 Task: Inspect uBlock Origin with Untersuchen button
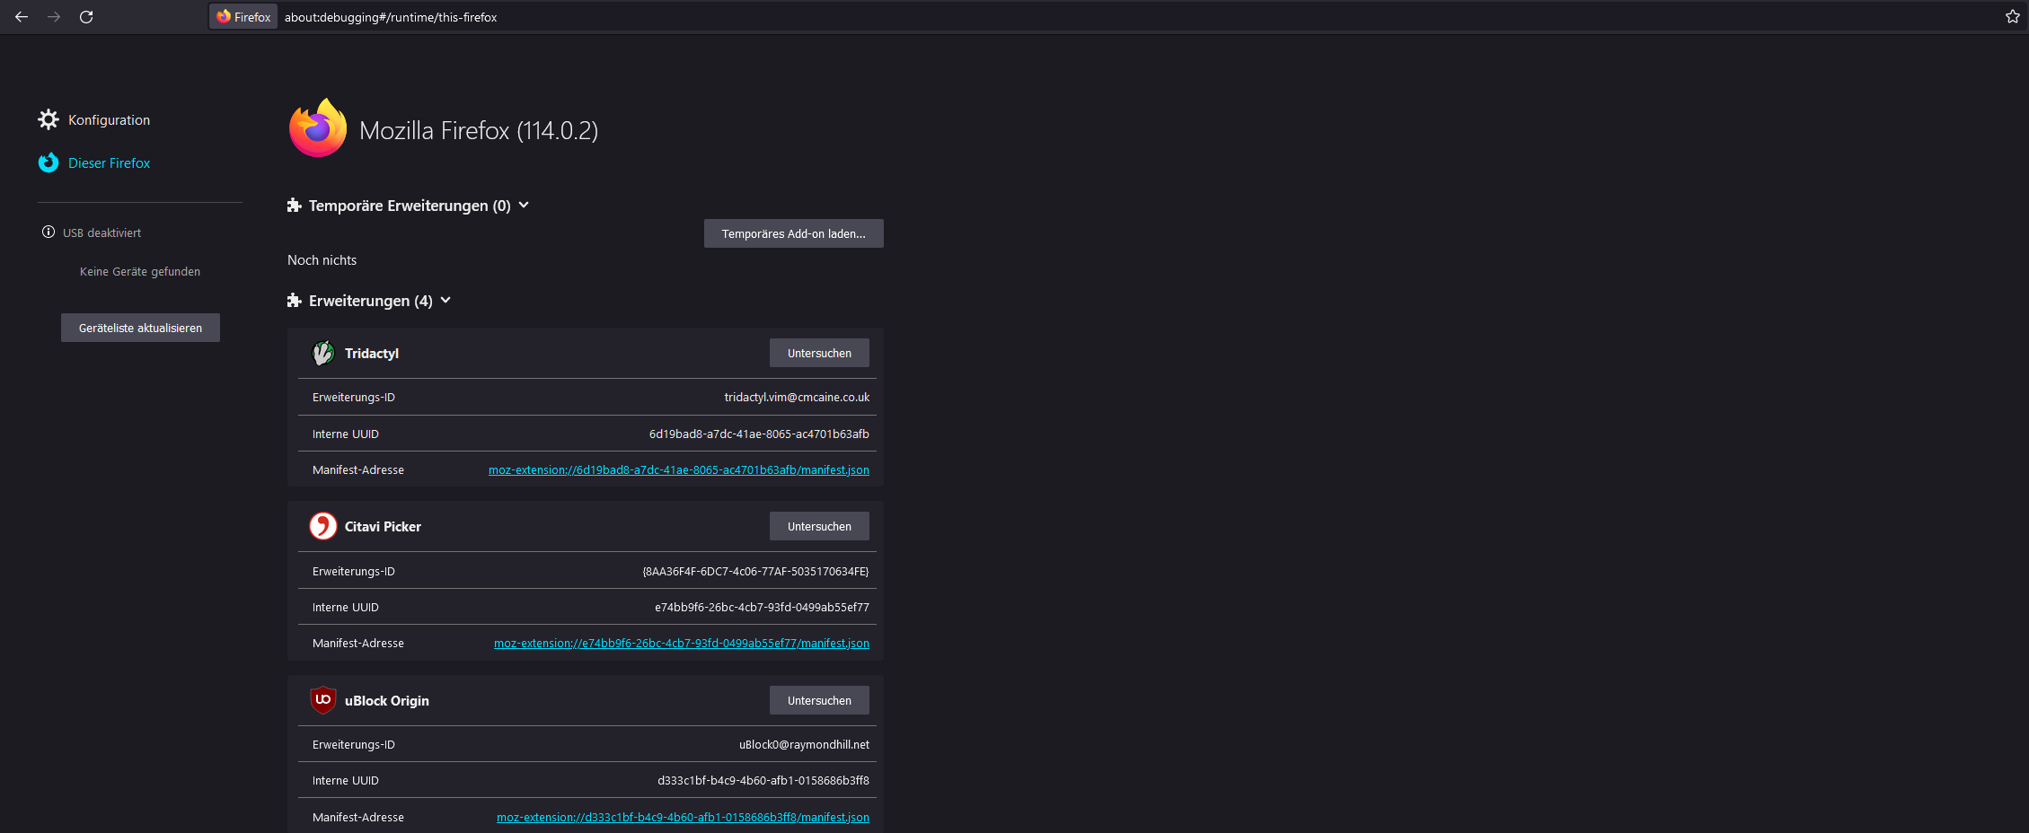[819, 700]
